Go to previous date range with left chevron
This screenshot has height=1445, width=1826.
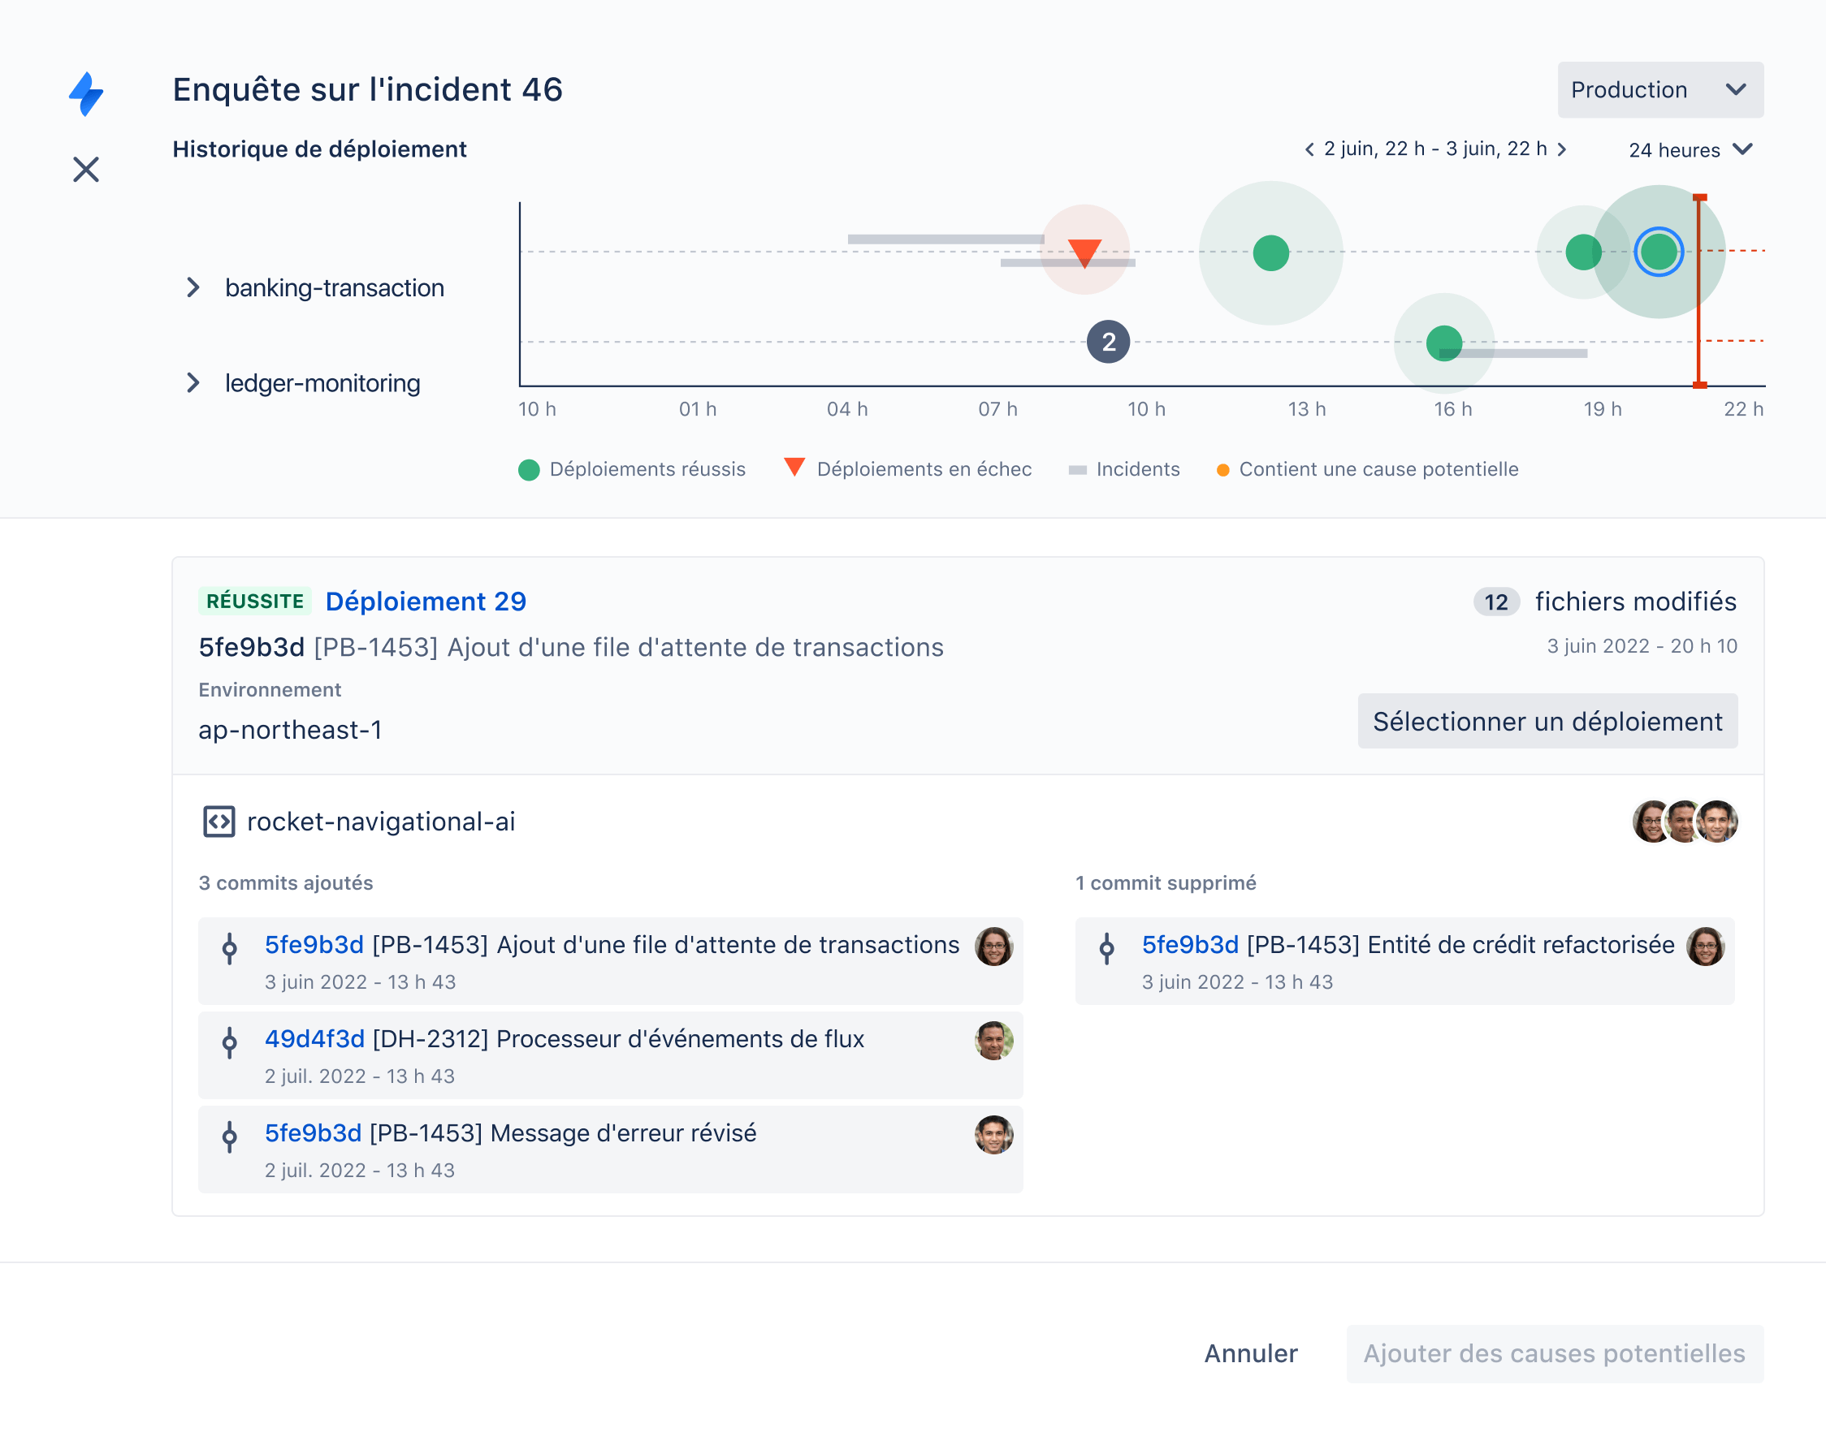coord(1309,149)
